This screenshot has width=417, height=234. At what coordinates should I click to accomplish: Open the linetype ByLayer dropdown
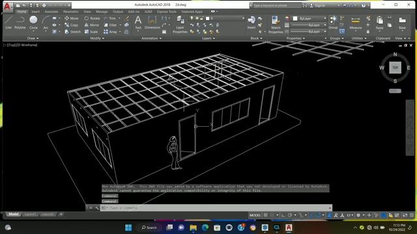[309, 32]
